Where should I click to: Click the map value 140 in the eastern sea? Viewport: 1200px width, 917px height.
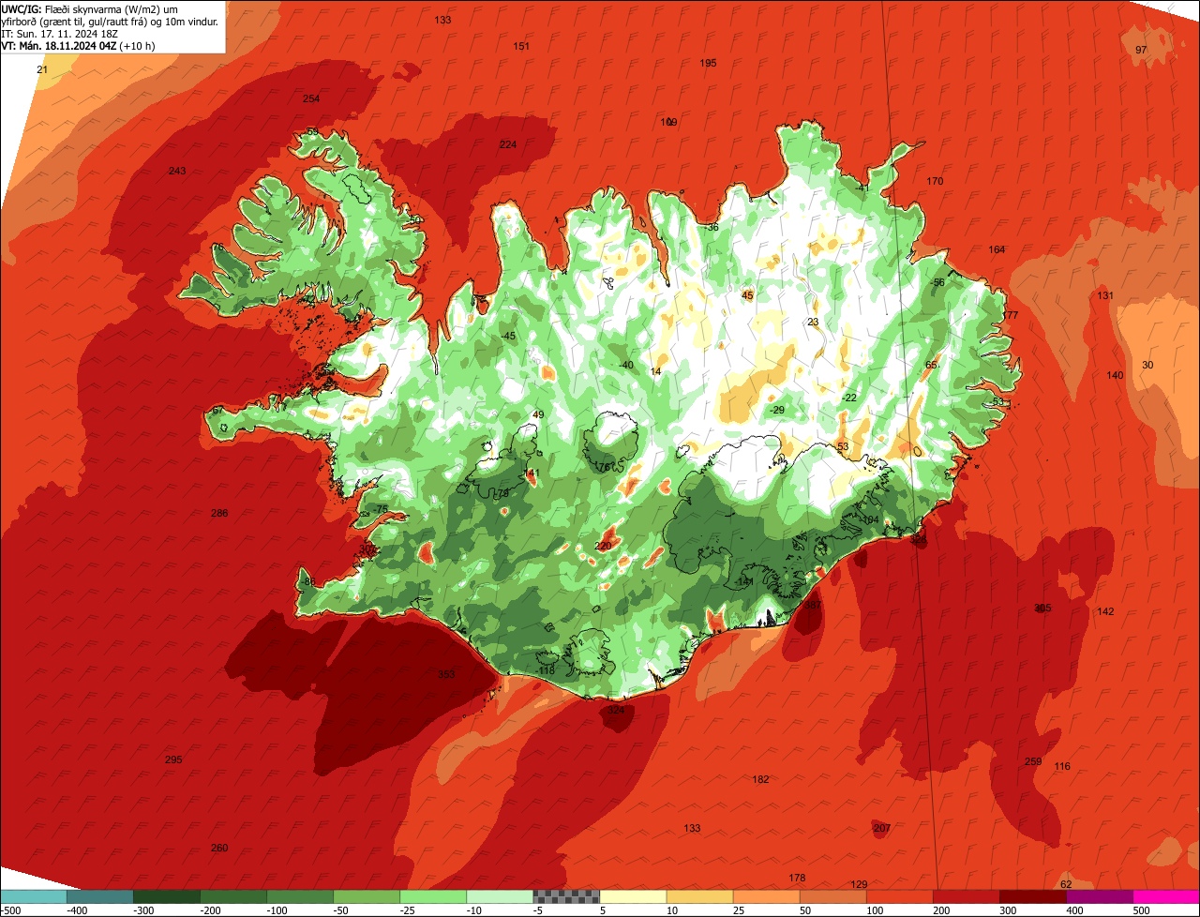pos(1115,375)
